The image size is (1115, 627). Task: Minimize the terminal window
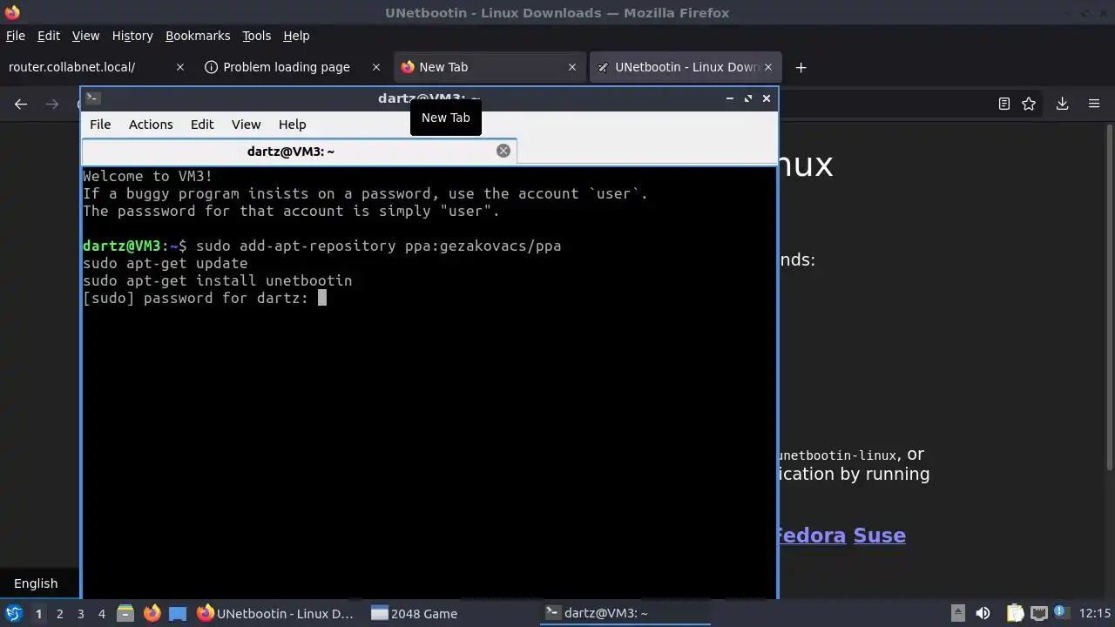click(729, 98)
